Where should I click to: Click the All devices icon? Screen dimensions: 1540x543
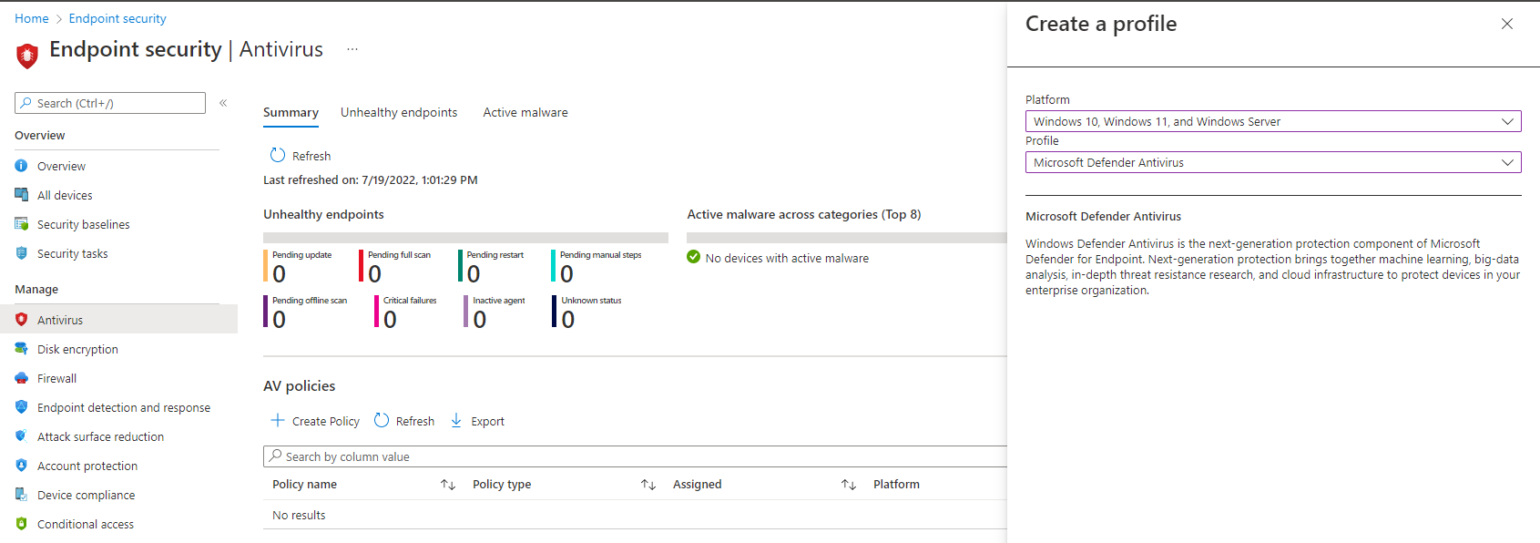click(x=21, y=195)
